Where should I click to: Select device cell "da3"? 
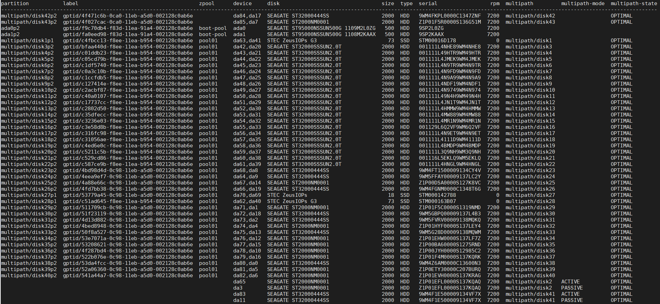point(238,288)
